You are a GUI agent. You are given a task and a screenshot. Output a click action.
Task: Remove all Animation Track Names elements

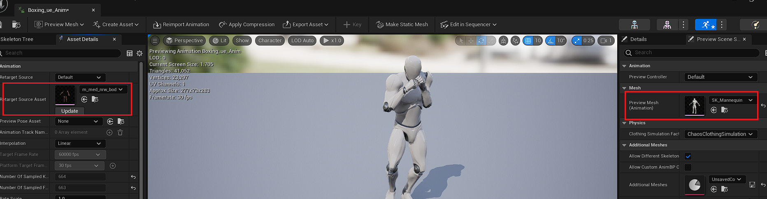click(x=120, y=133)
